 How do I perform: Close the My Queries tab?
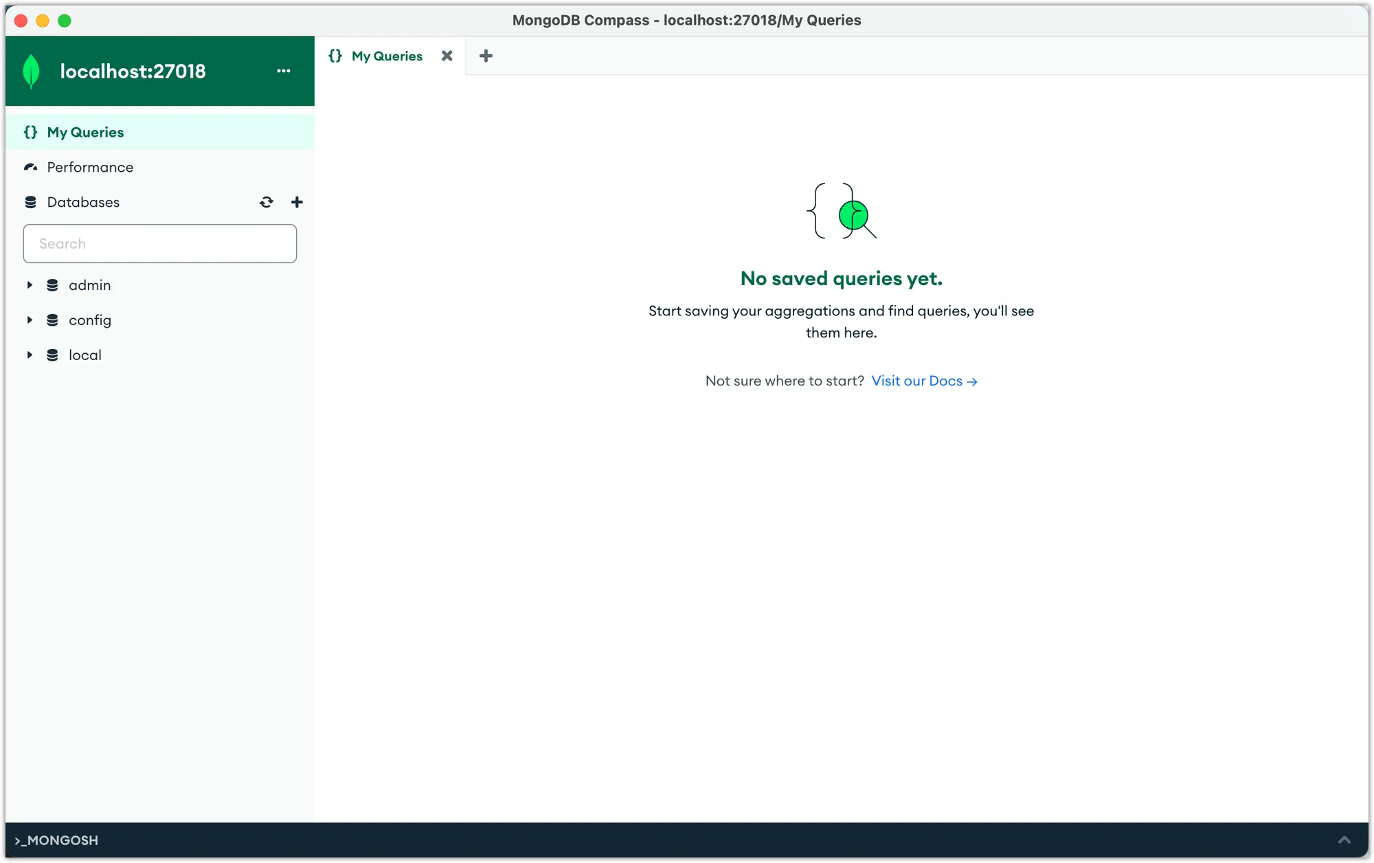pos(447,56)
